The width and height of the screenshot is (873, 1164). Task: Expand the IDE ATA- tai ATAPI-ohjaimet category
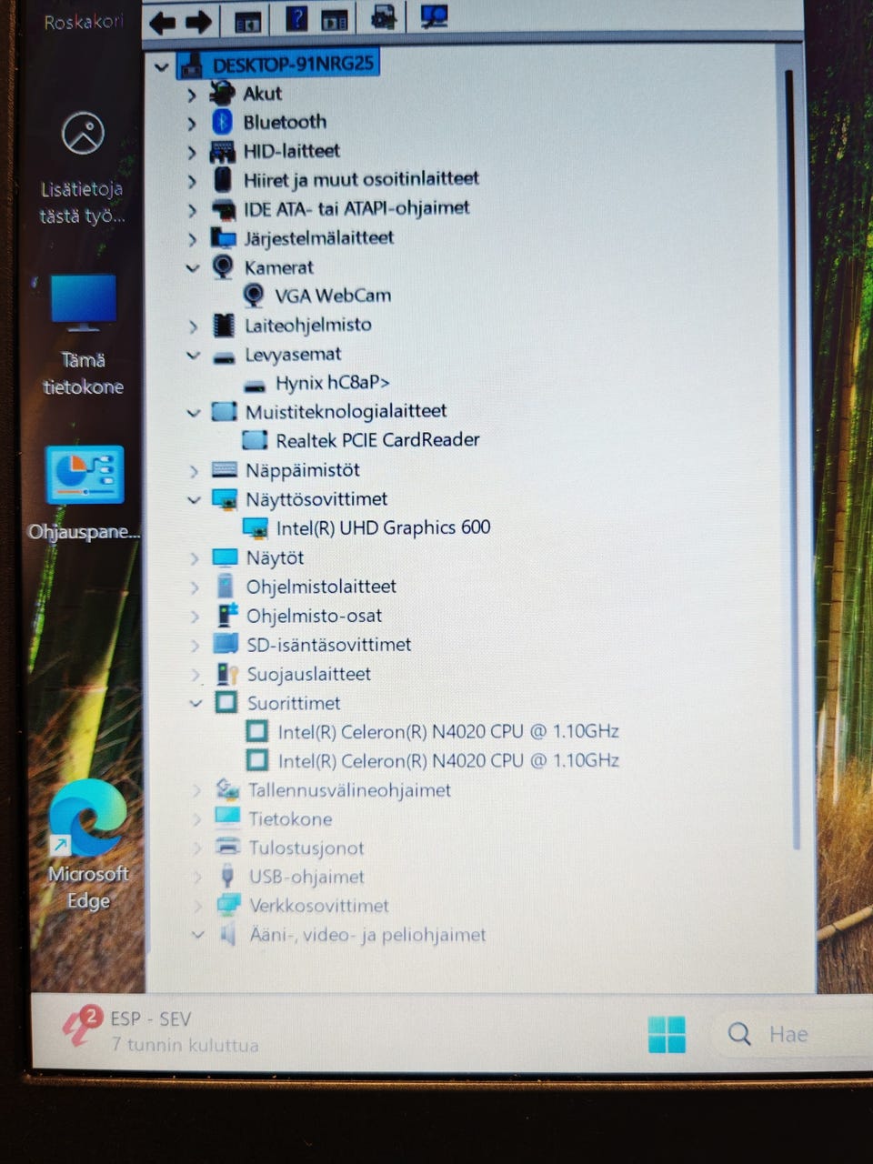click(x=192, y=210)
